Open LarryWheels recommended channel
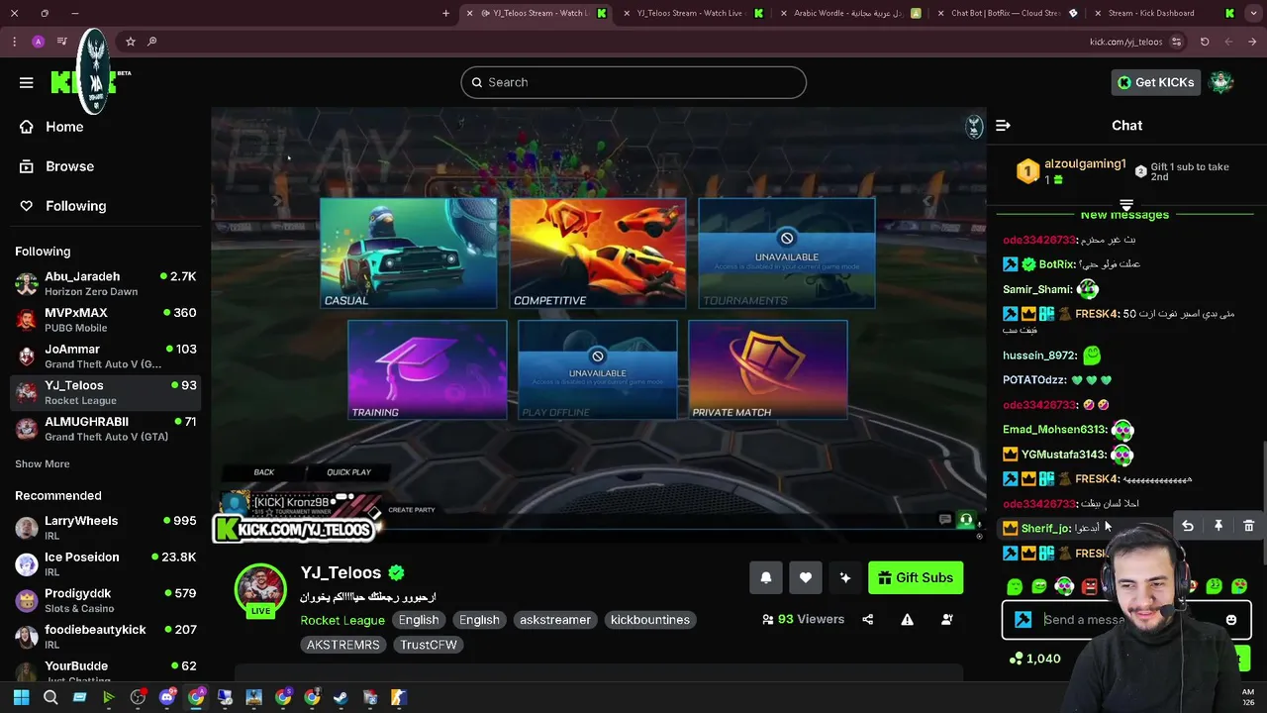This screenshot has width=1267, height=713. (x=106, y=528)
